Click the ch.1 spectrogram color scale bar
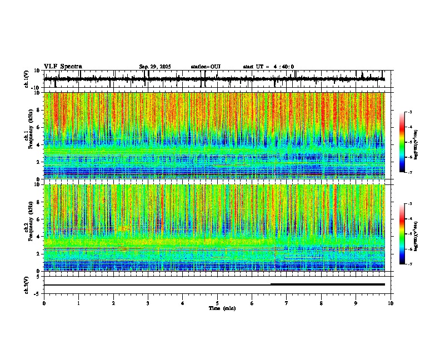This screenshot has height=340, width=440. [402, 142]
